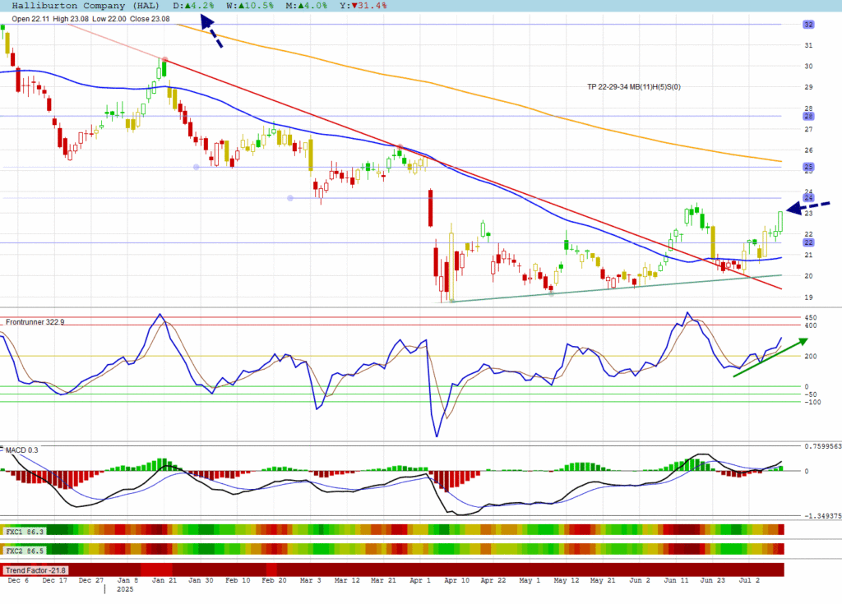Click the 31 price axis label
Viewport: 842px width, 604px height.
click(x=808, y=46)
